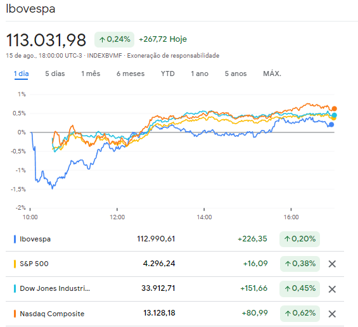Click the 16:00 time axis label

pos(291,217)
